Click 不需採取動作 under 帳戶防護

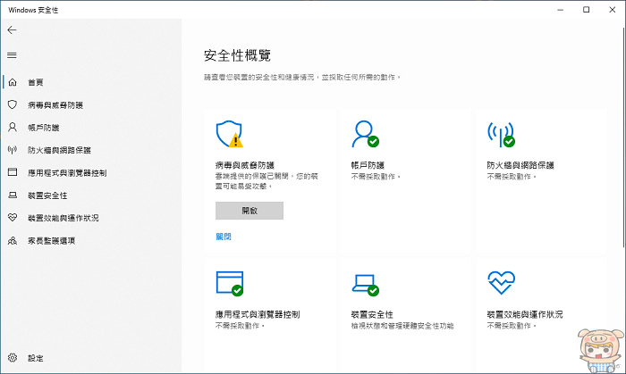(x=376, y=177)
